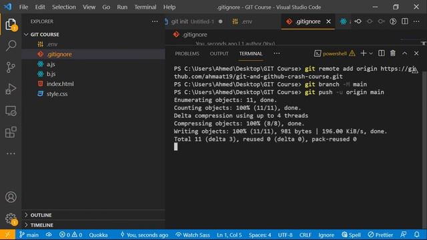The height and width of the screenshot is (240, 427).
Task: Open Source Control view icon
Action: point(11,67)
